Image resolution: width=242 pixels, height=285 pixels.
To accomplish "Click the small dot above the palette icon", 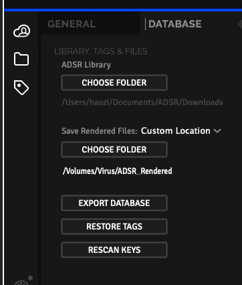I will 31,278.
